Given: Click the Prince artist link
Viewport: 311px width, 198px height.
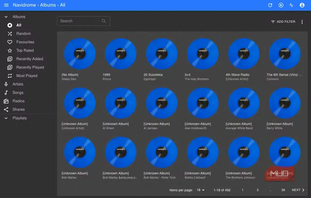Looking at the screenshot, I should pos(107,79).
